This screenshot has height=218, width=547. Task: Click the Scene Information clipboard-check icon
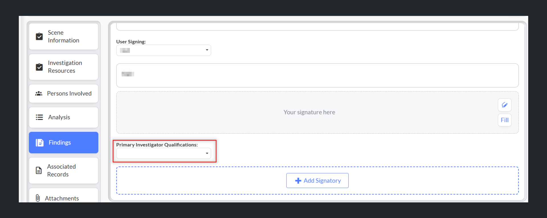(x=39, y=37)
